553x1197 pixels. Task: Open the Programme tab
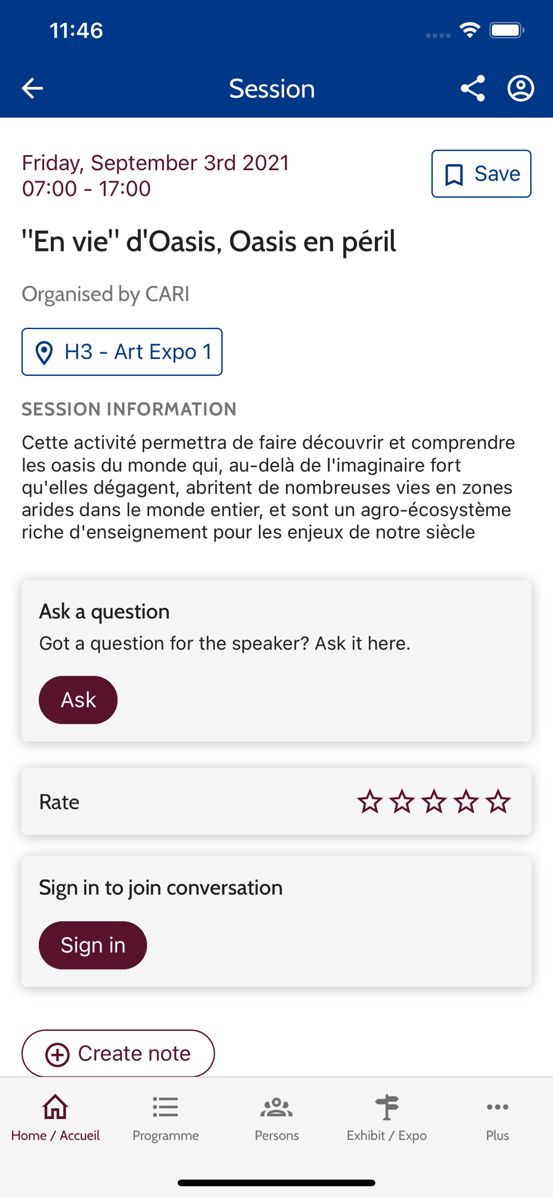point(166,1118)
